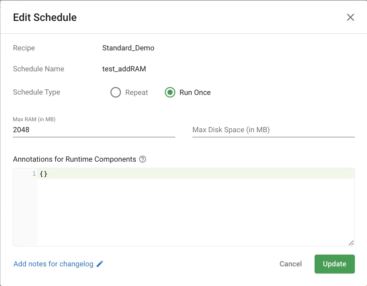Select the Repeat schedule type radio button
This screenshot has width=367, height=286.
[116, 93]
